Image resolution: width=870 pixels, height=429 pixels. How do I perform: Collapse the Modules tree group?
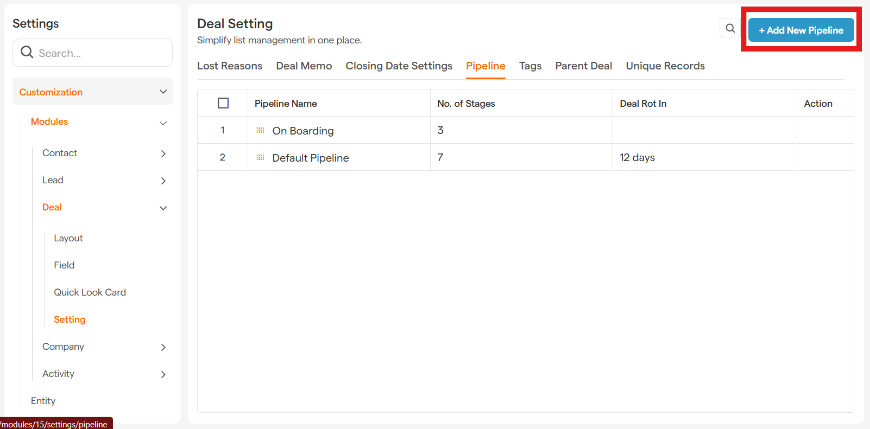[x=163, y=123]
